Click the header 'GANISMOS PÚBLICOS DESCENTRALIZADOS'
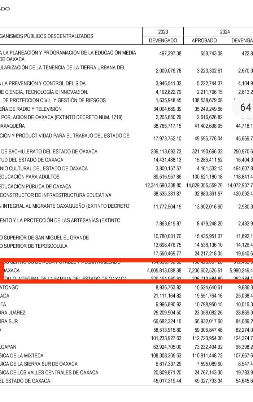253x402 pixels. point(47,36)
